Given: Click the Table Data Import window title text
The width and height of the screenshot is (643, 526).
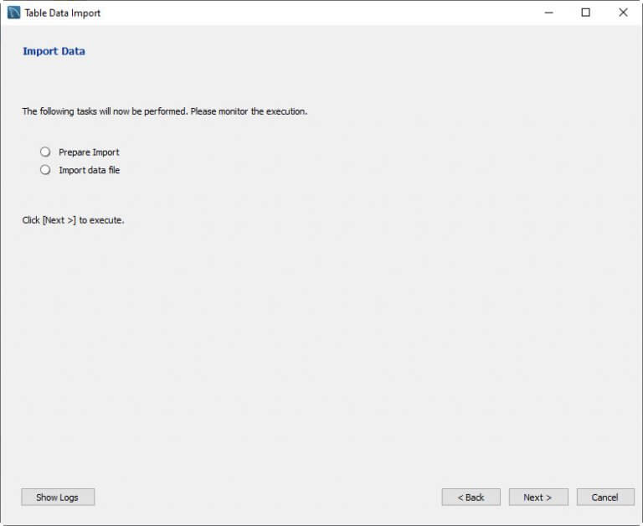Looking at the screenshot, I should [63, 13].
